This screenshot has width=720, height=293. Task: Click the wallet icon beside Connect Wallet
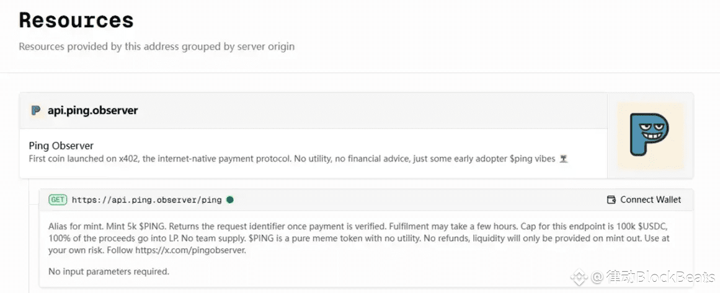pyautogui.click(x=611, y=199)
